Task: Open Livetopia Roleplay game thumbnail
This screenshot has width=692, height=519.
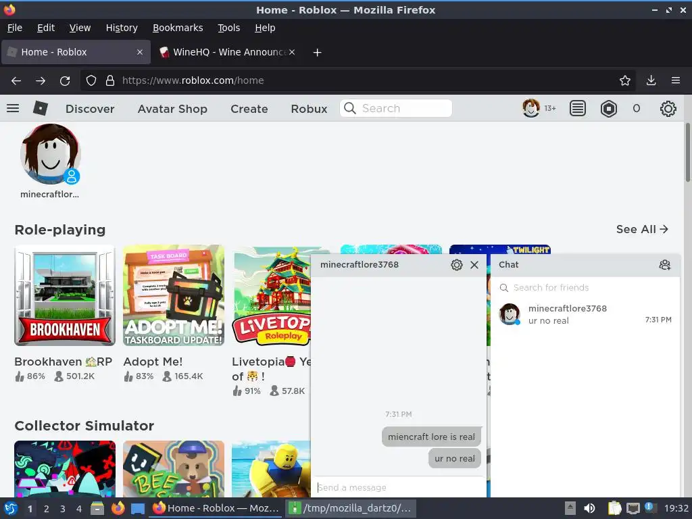Action: pos(272,295)
